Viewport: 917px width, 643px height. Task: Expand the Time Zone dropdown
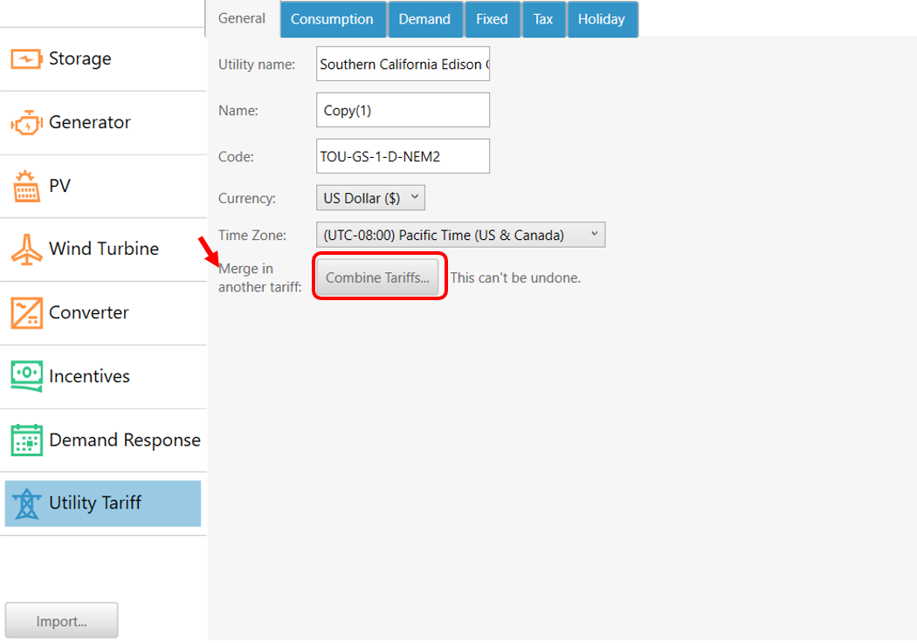click(459, 235)
